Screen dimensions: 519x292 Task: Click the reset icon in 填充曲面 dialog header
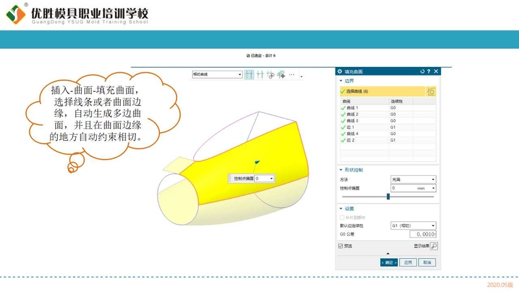coord(422,71)
